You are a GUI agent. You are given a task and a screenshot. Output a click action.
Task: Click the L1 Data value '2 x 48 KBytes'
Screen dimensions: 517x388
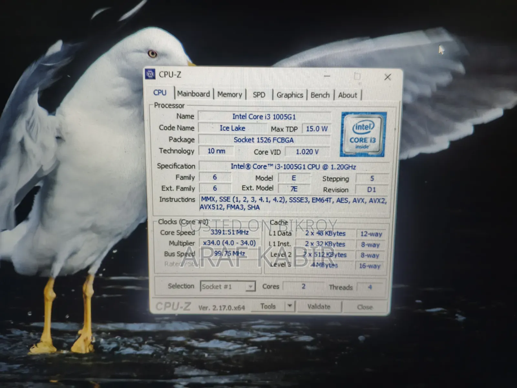325,233
